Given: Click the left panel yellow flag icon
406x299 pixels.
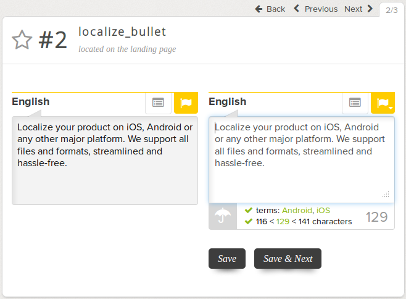Looking at the screenshot, I should (186, 103).
